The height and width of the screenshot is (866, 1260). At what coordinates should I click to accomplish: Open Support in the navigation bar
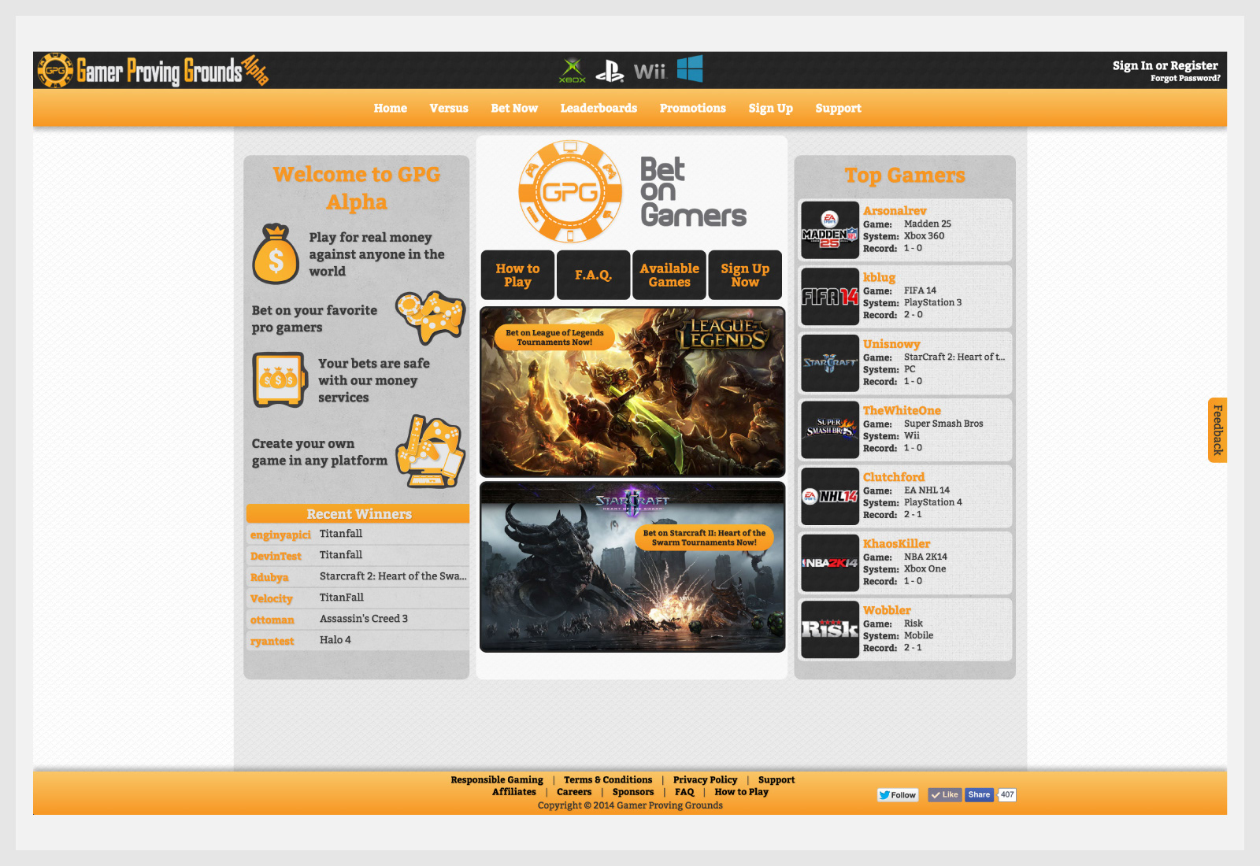pyautogui.click(x=838, y=109)
